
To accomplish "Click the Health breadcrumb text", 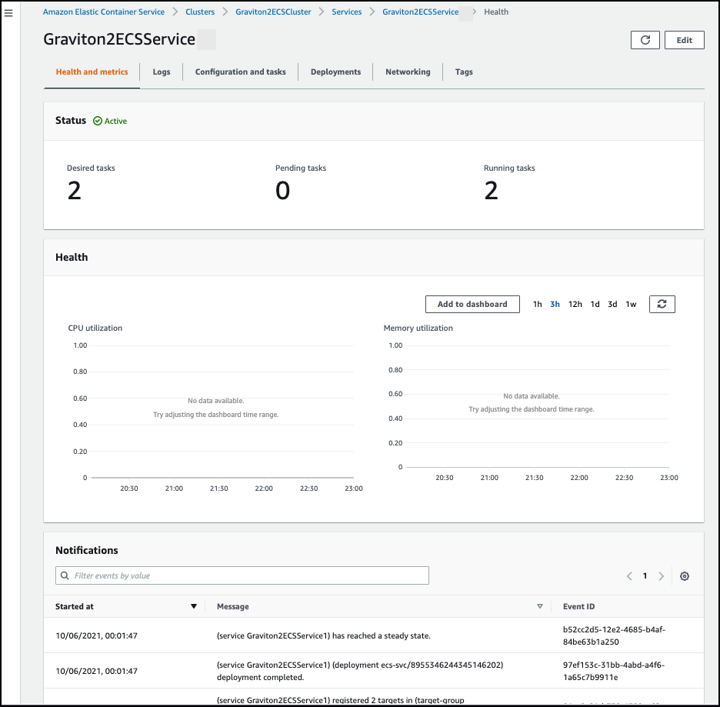I will point(496,12).
